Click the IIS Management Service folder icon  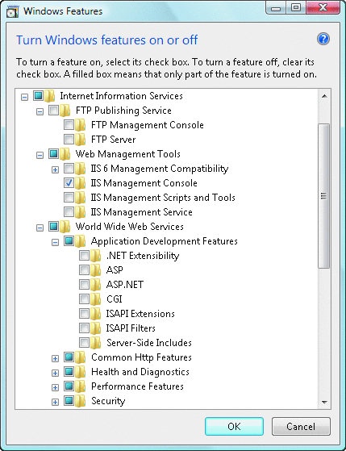(80, 212)
